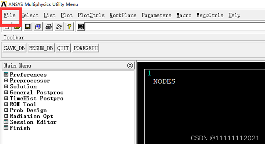
Task: Click the POWRGRPH toolbar button
Action: (x=86, y=48)
